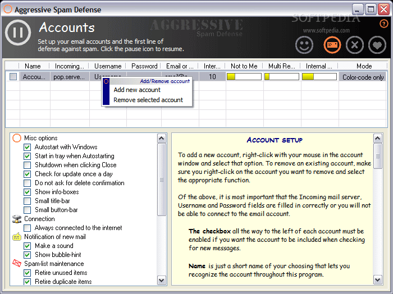The height and width of the screenshot is (294, 393).
Task: Enable Shutdown when clicking Close
Action: coord(28,165)
